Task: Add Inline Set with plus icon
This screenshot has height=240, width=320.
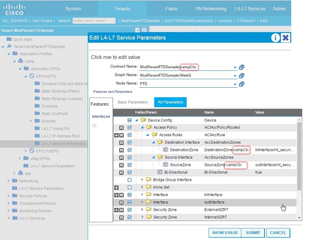Action: point(116,187)
